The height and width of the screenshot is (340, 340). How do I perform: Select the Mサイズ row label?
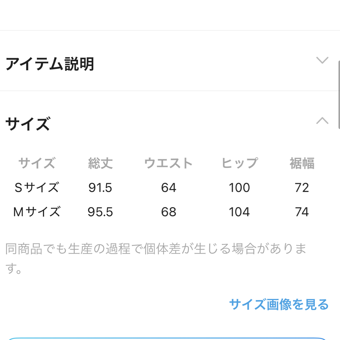37,212
